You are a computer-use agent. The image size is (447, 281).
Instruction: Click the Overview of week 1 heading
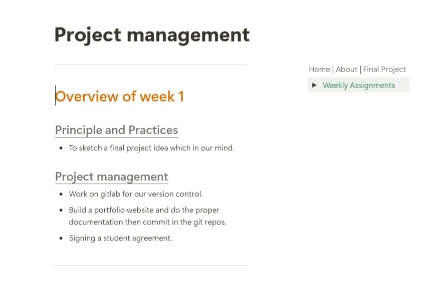click(119, 96)
